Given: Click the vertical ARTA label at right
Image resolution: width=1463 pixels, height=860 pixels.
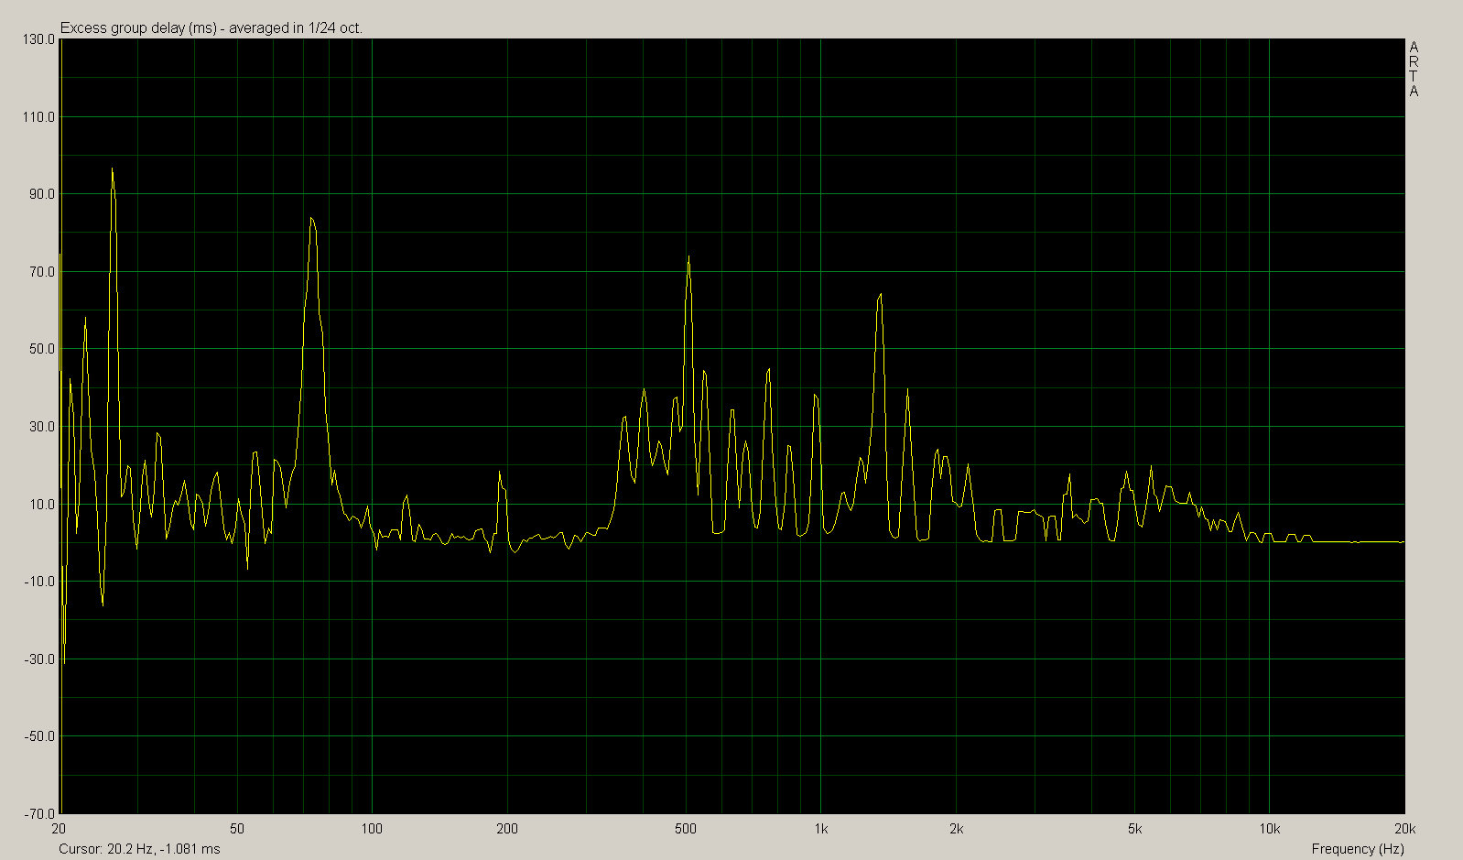Looking at the screenshot, I should [x=1414, y=70].
